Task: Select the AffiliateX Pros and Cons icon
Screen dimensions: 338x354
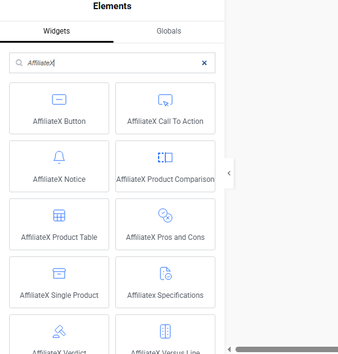Action: tap(165, 215)
